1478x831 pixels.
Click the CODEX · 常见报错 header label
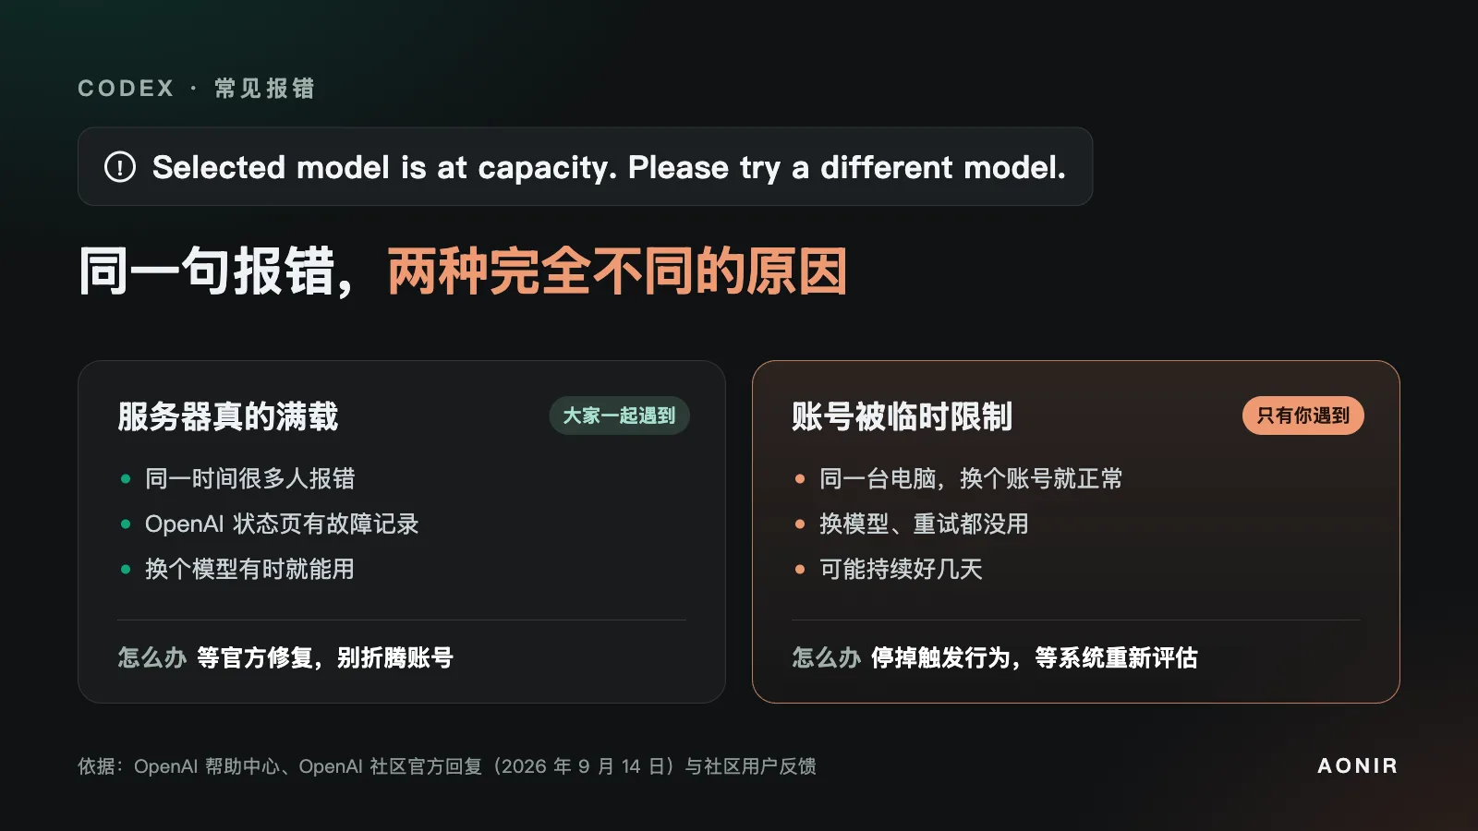click(x=196, y=89)
